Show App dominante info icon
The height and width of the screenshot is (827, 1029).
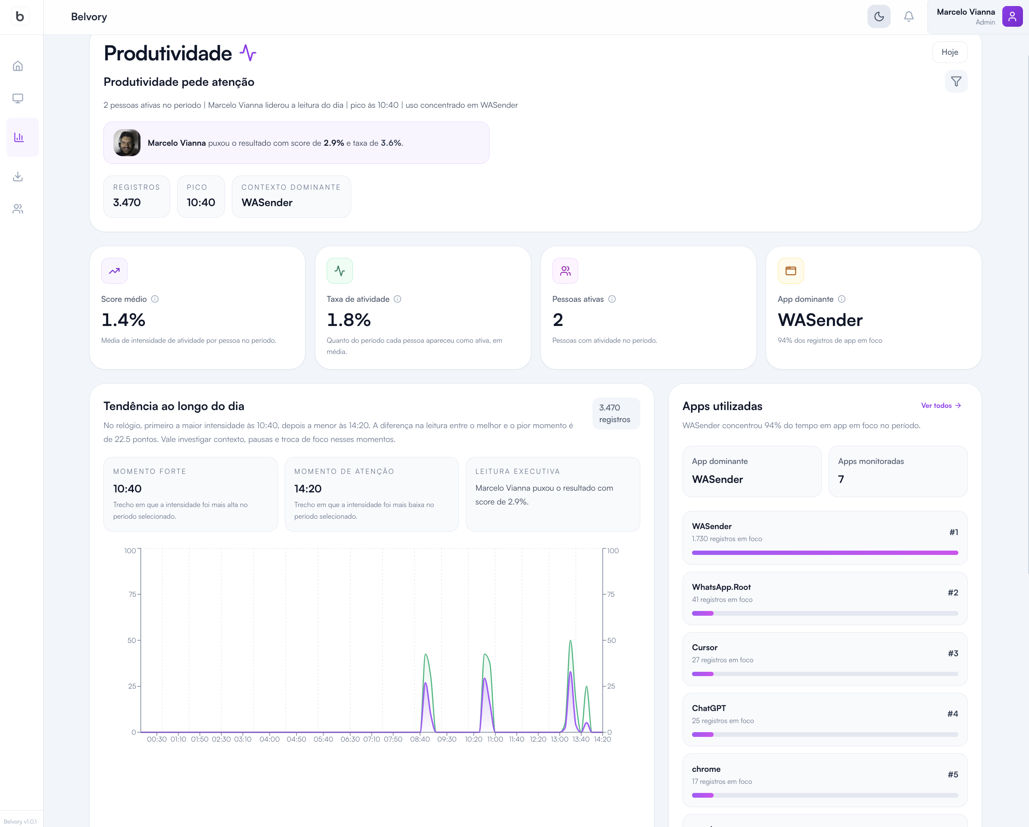coord(842,299)
